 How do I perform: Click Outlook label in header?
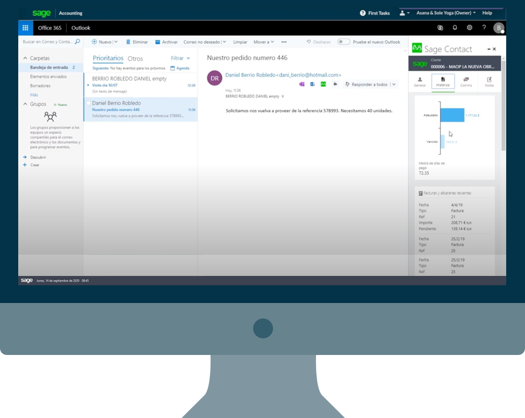coord(81,28)
